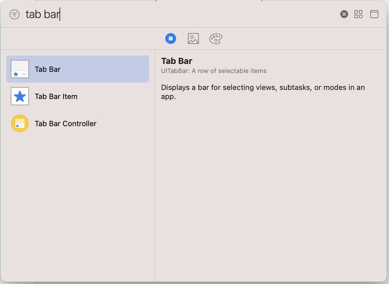Viewport: 389px width, 284px height.
Task: Clear the 'tab bar' search text
Action: click(x=344, y=14)
